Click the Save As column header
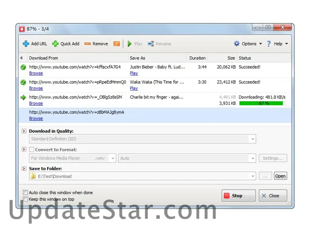This screenshot has height=232, width=310. click(157, 58)
